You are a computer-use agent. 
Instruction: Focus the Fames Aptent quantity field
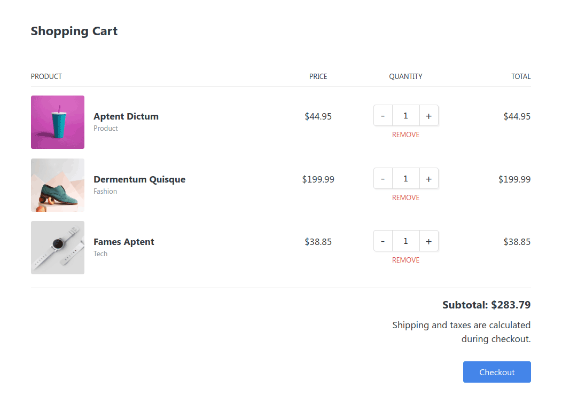click(x=405, y=241)
